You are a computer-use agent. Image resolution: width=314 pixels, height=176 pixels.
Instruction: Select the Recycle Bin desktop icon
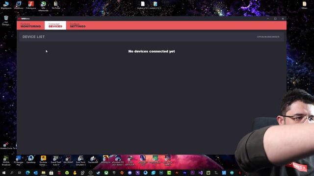click(6, 21)
